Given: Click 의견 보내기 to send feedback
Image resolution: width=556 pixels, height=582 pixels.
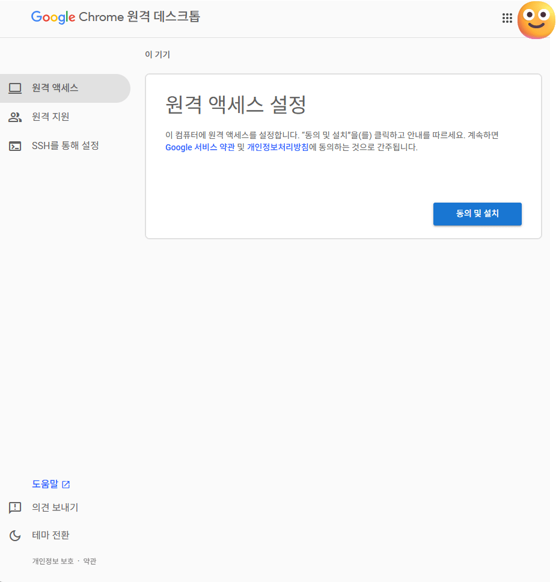Looking at the screenshot, I should pos(55,507).
